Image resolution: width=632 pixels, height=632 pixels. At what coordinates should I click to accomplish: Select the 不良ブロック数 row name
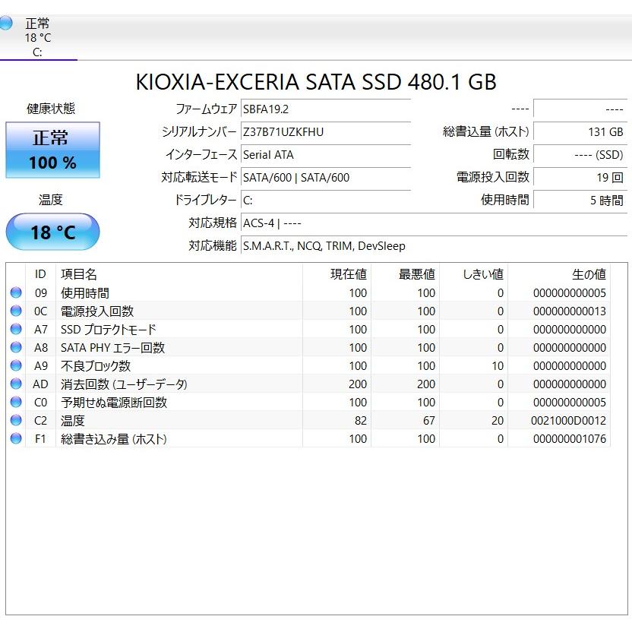coord(96,366)
